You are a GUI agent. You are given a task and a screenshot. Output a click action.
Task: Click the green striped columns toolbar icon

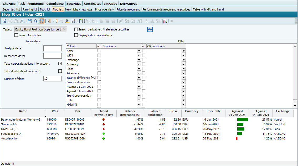(x=80, y=21)
